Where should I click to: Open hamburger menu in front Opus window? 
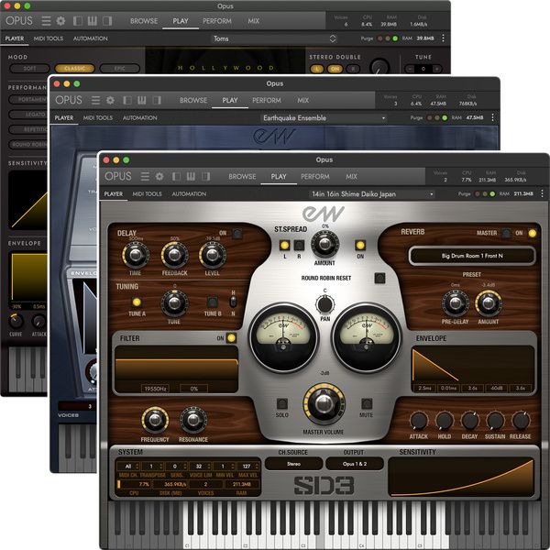(145, 176)
